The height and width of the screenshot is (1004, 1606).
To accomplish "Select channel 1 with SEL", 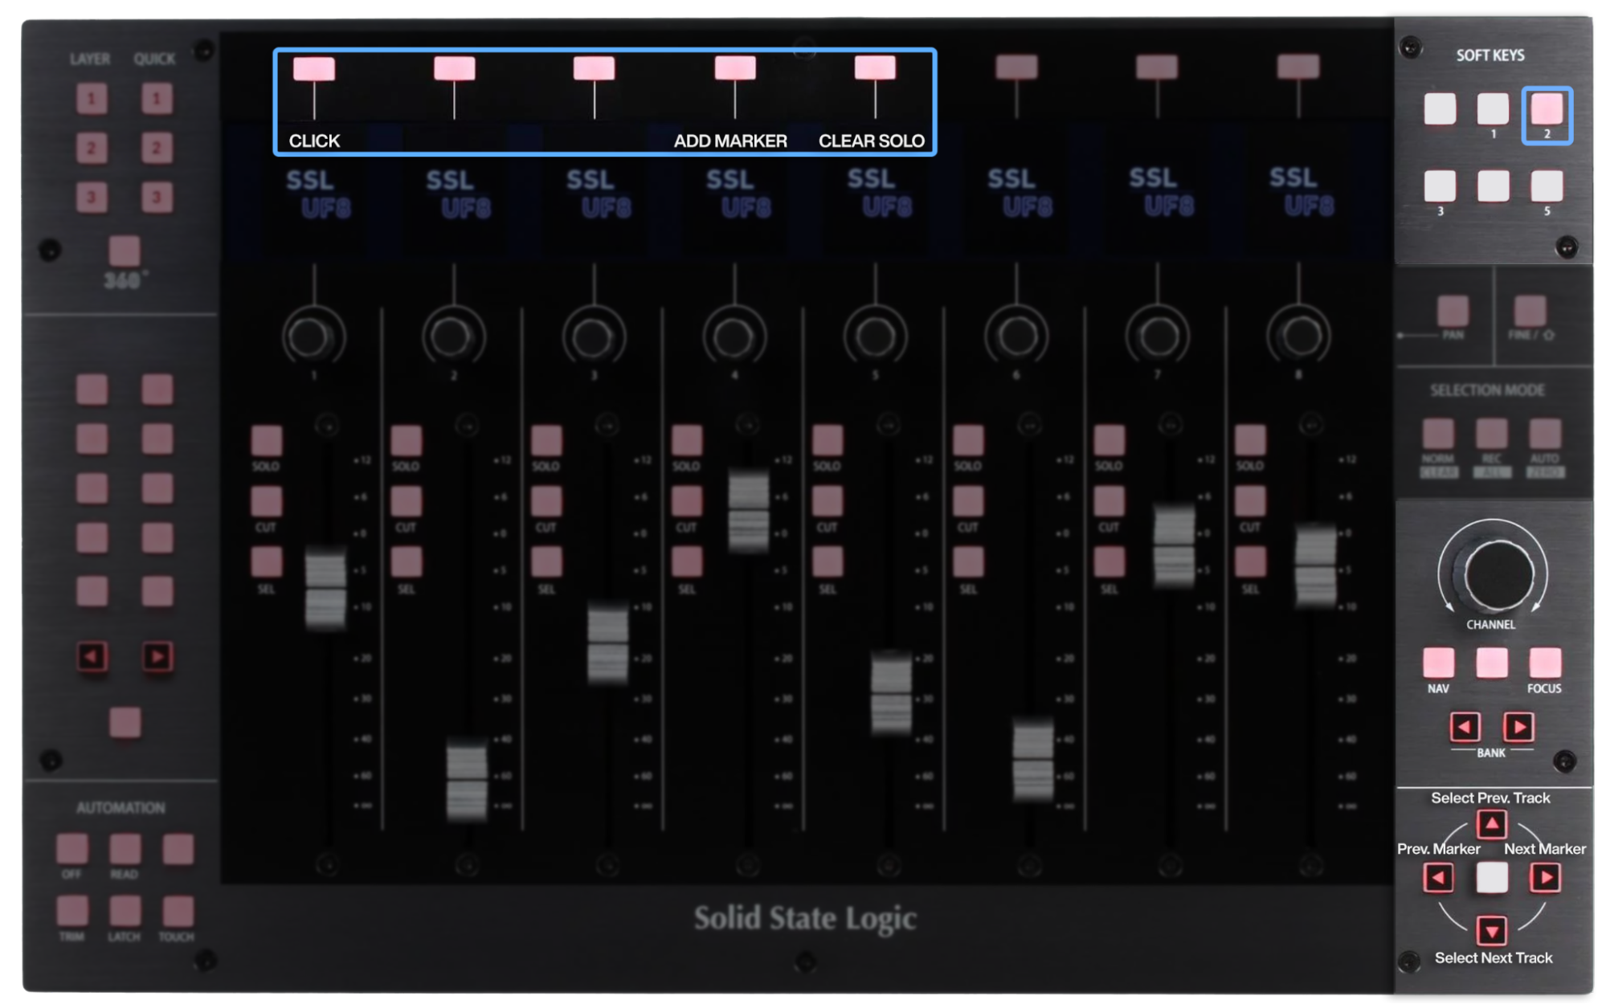I will pos(267,562).
